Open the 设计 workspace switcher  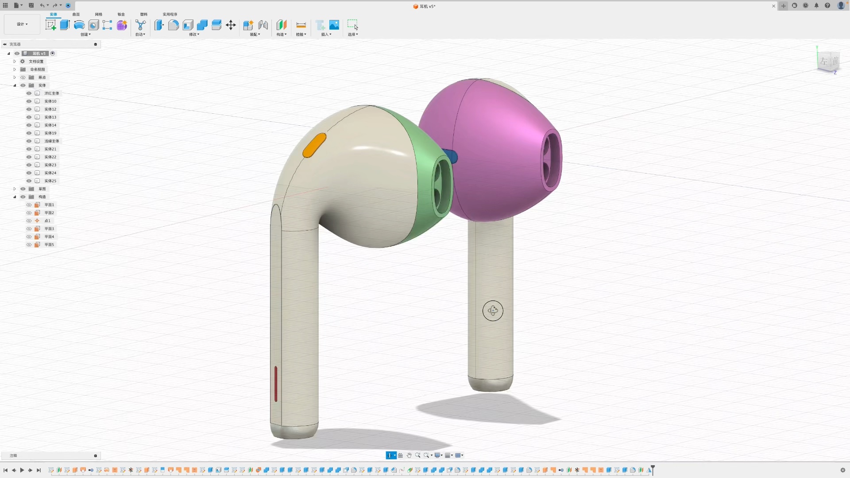coord(22,24)
